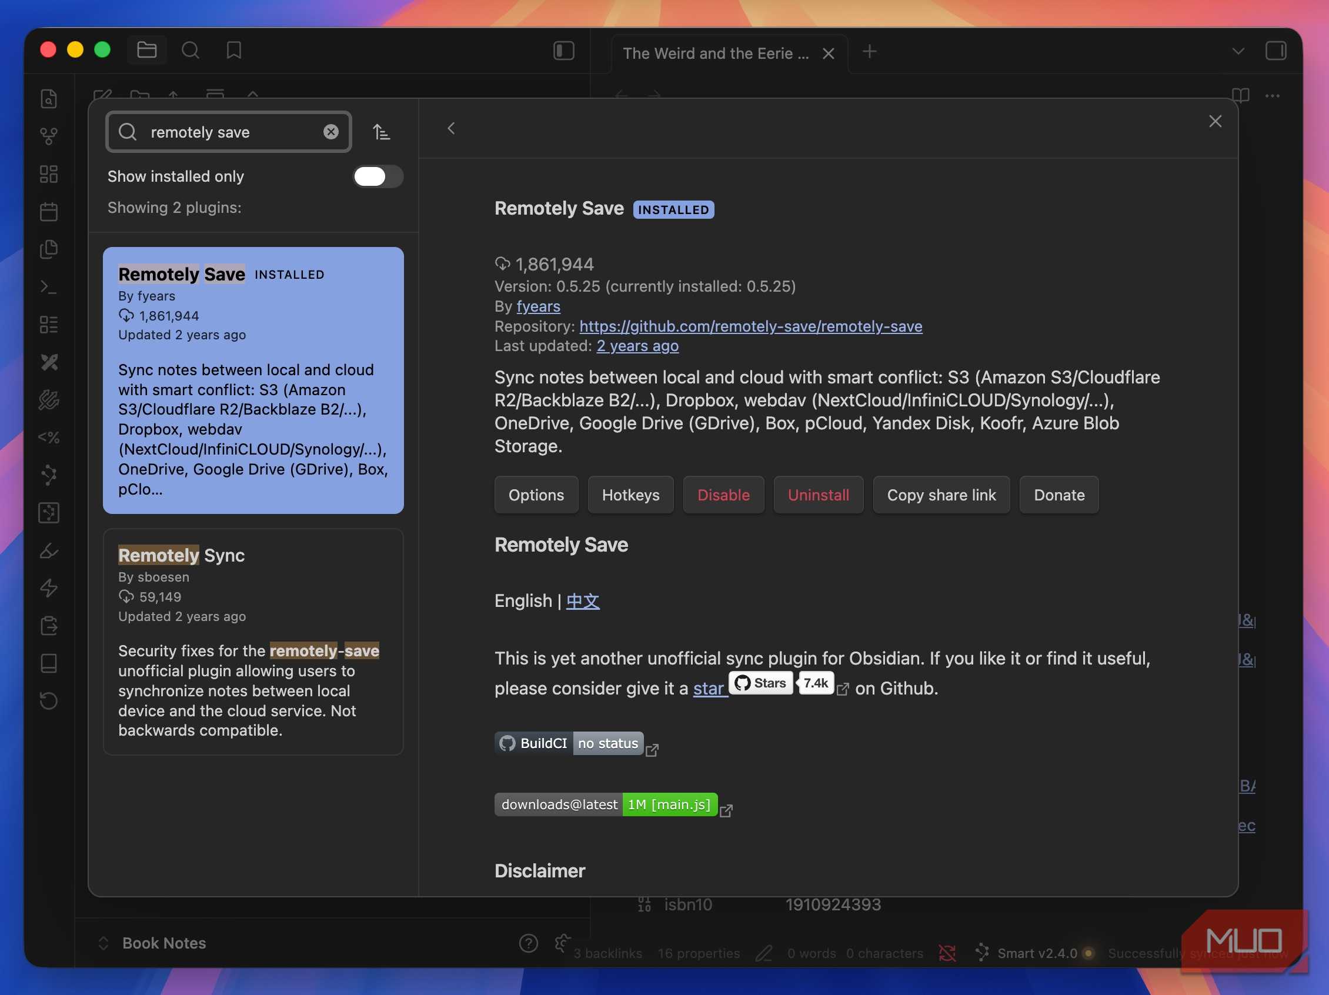This screenshot has height=995, width=1329.
Task: Click 16 properties in status bar
Action: click(698, 954)
